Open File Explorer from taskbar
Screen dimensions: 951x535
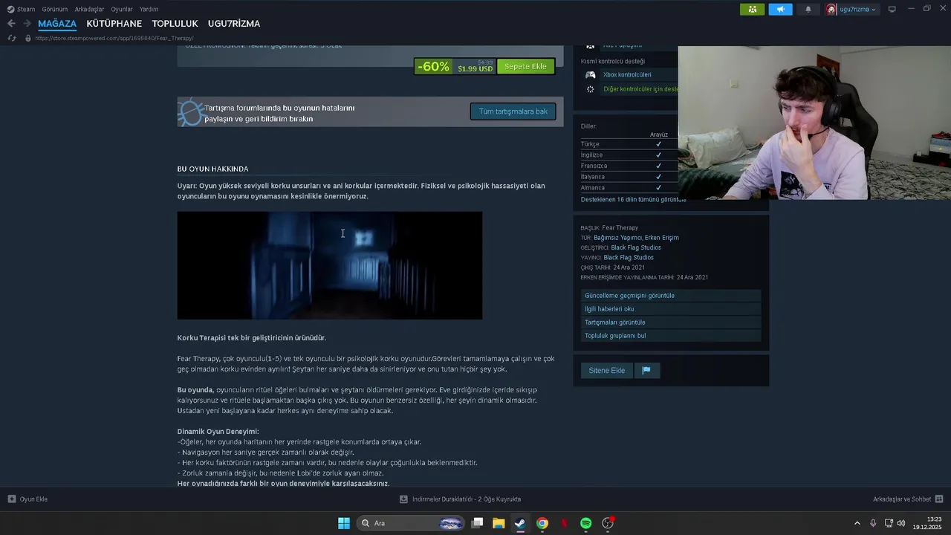coord(499,523)
